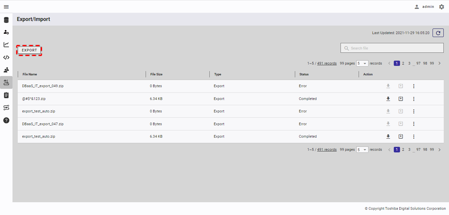The width and height of the screenshot is (449, 215).
Task: Open the user settings sidebar icon
Action: click(6, 32)
